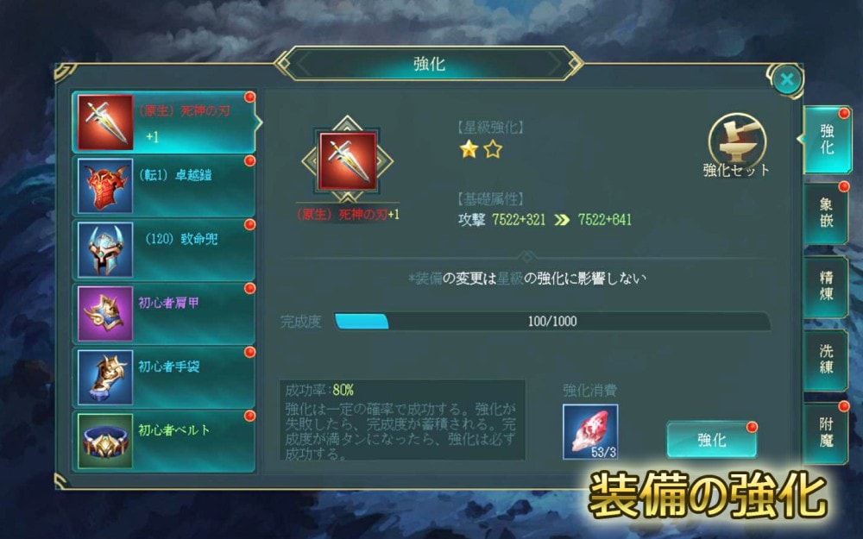Screen dimensions: 863x539
Task: Switch to the 象嵌 side tab
Action: [x=826, y=213]
